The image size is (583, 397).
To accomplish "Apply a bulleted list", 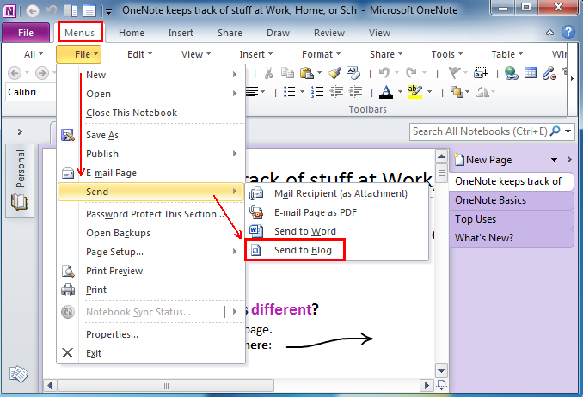I will pos(289,92).
